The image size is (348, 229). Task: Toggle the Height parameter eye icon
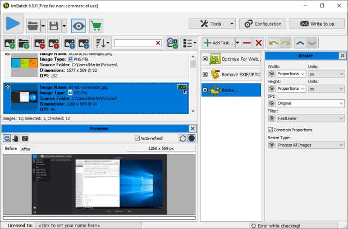(x=272, y=89)
